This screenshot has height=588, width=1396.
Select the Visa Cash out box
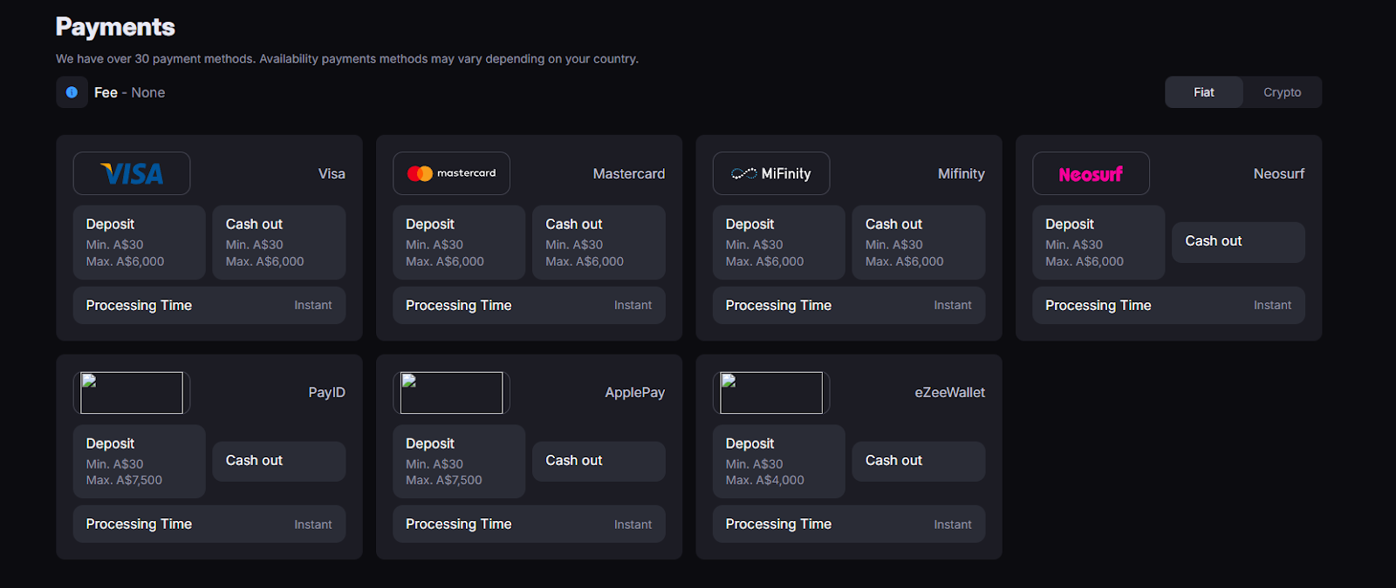coord(279,242)
